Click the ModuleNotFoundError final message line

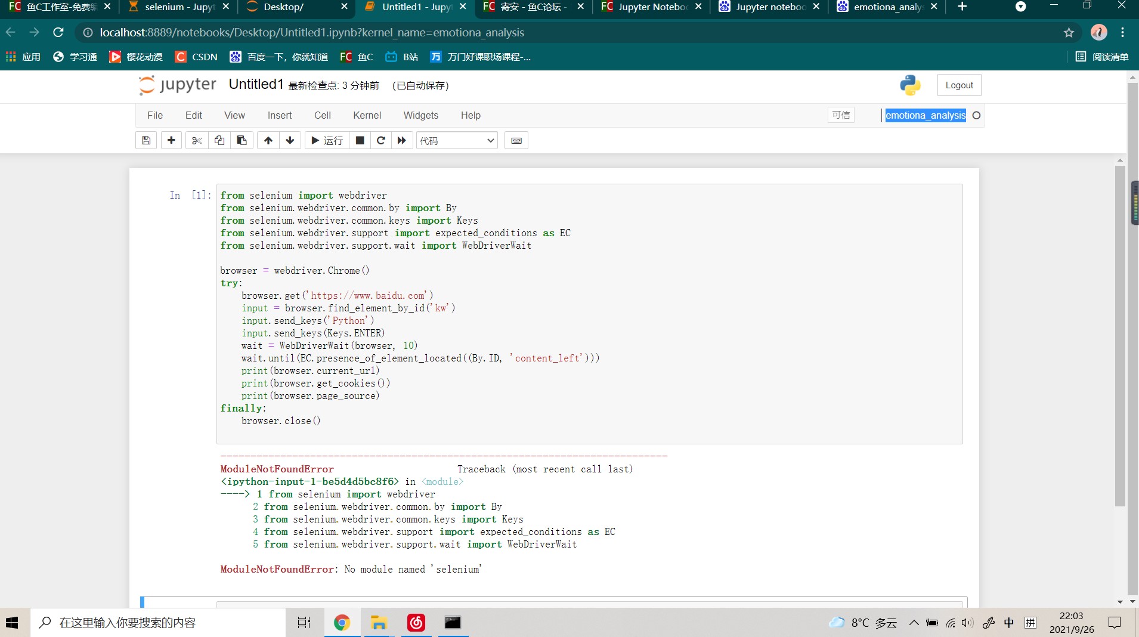click(351, 569)
